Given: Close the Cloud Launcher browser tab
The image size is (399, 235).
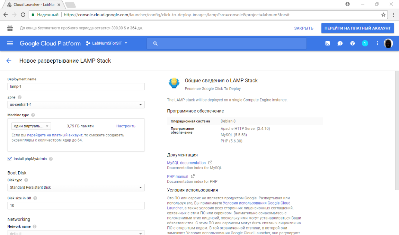Looking at the screenshot, I should pyautogui.click(x=59, y=4).
